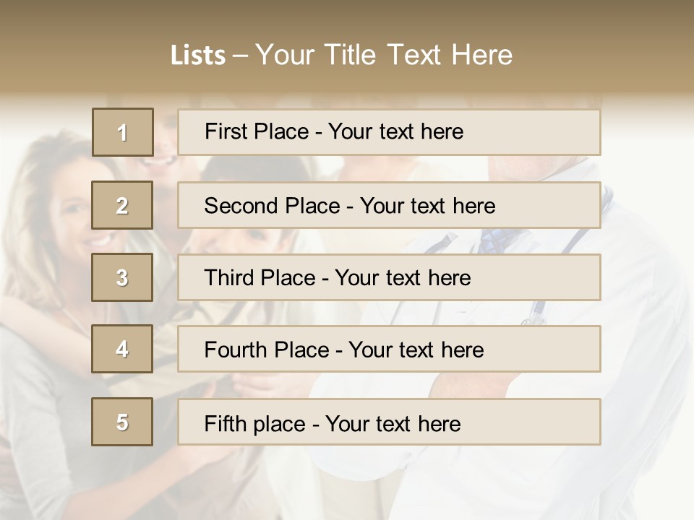Select the First Place text bar

point(389,132)
